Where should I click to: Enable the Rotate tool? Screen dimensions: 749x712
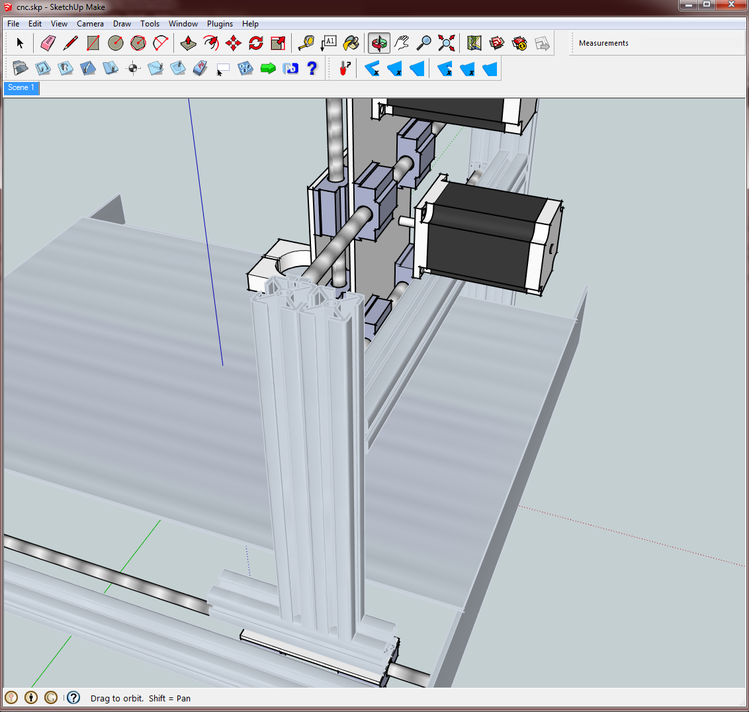coord(255,42)
